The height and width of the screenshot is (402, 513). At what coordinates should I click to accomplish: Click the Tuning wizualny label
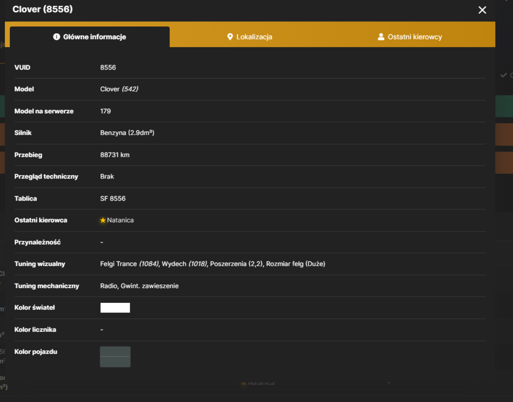(x=40, y=264)
